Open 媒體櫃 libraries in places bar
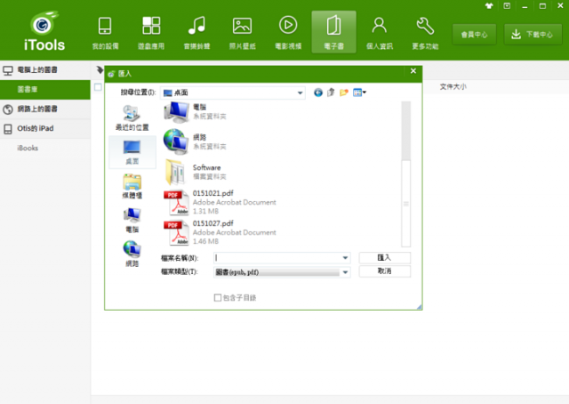This screenshot has height=404, width=569. (x=132, y=186)
